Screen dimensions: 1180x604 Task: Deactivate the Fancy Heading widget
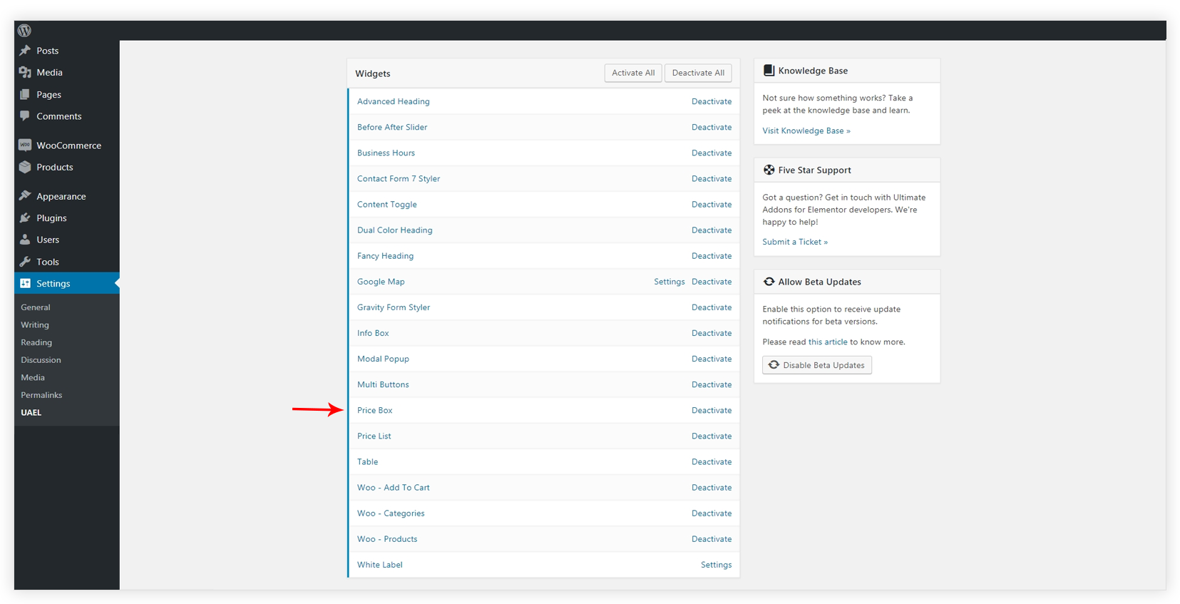(x=712, y=255)
